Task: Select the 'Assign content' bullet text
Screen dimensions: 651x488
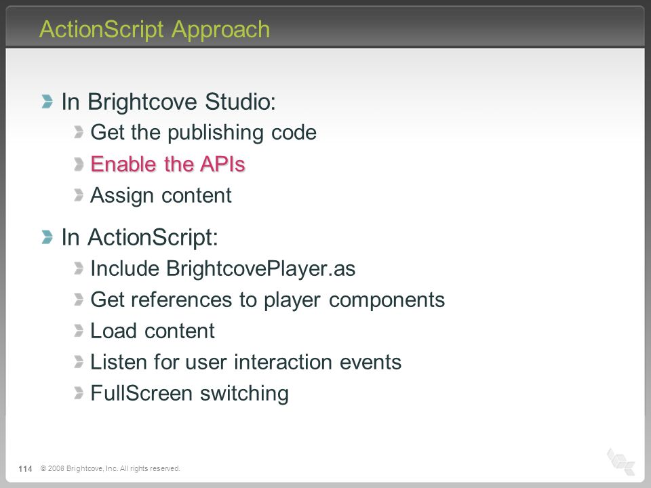Action: [x=161, y=195]
